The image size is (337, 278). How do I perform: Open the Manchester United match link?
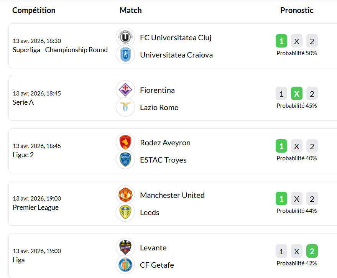pyautogui.click(x=172, y=195)
